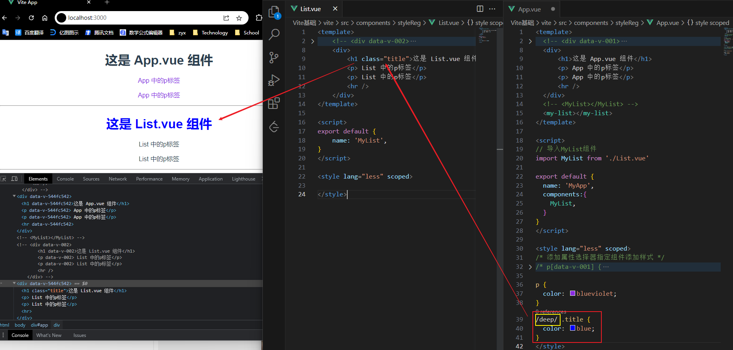Open School bookmark folder
The image size is (733, 350).
point(247,32)
